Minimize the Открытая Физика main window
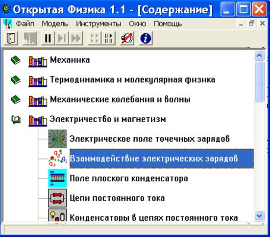The image size is (270, 237). [x=228, y=9]
